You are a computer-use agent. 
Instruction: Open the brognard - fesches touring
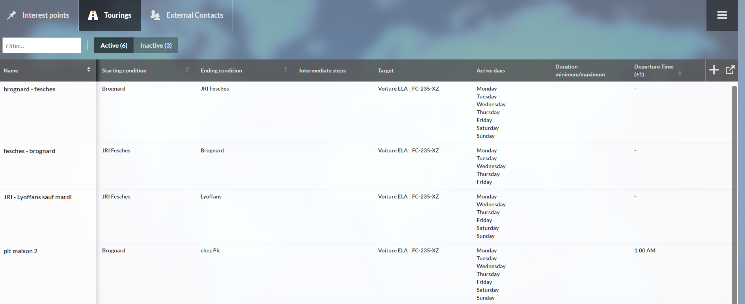[x=30, y=89]
